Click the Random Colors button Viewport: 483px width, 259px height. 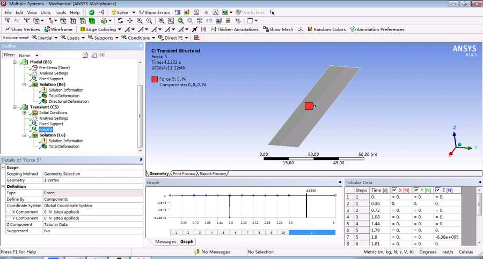pos(327,29)
